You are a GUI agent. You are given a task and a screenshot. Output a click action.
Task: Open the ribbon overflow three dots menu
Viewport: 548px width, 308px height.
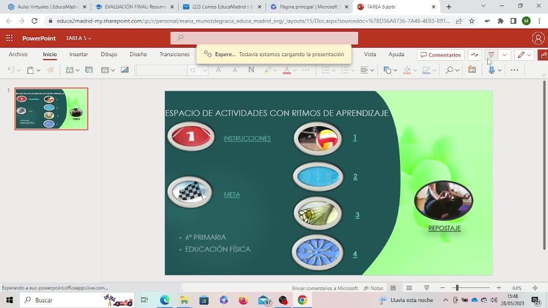click(514, 70)
